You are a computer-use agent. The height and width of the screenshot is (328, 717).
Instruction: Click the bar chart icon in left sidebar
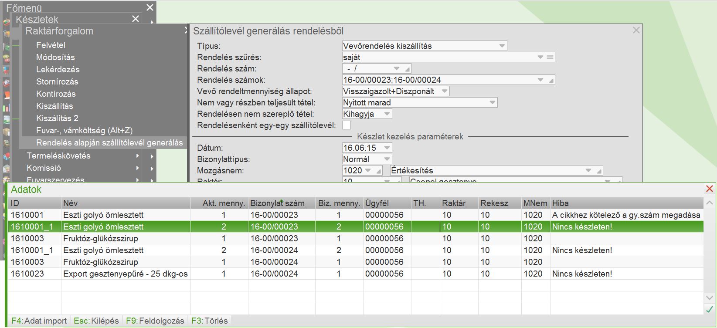click(6, 108)
